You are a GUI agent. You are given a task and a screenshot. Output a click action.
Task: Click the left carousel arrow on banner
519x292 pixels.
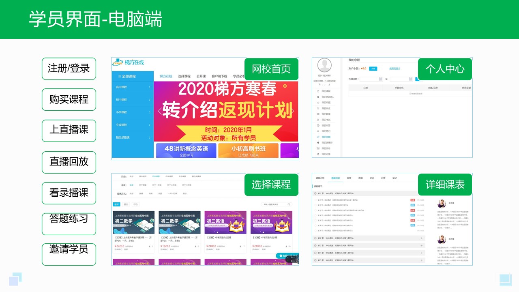[159, 111]
